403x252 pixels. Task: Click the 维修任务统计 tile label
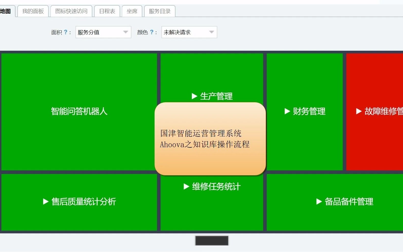(216, 187)
